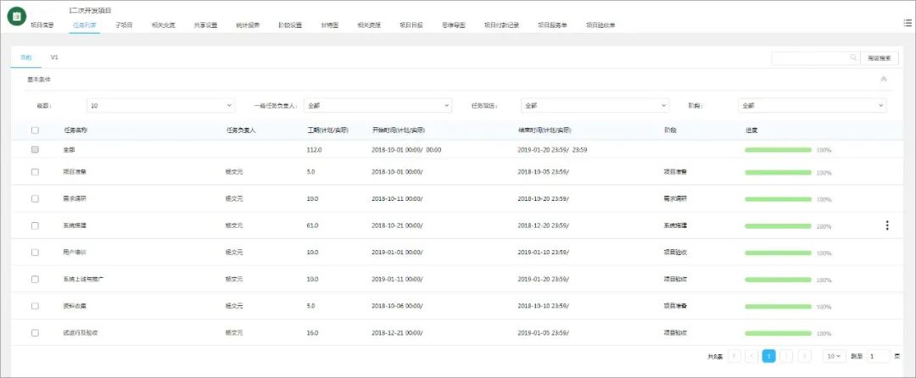
Task: Open the 甘特图 tab
Action: click(x=330, y=25)
